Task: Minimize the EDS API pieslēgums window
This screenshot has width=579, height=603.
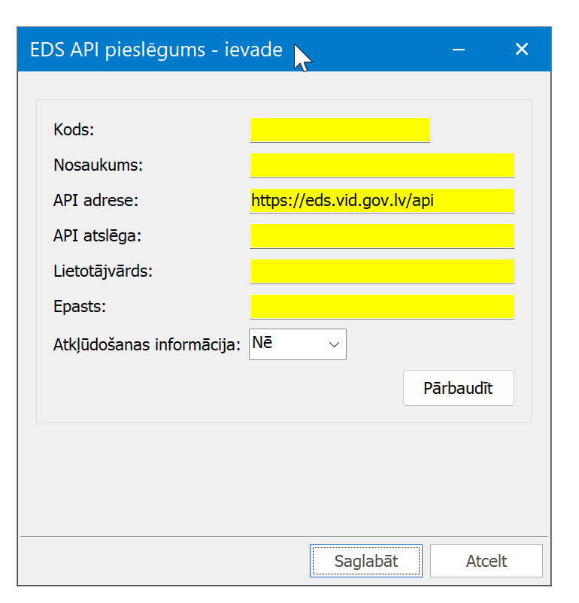Action: pos(459,49)
